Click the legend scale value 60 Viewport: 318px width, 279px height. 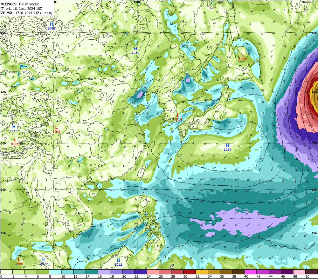pyautogui.click(x=307, y=276)
